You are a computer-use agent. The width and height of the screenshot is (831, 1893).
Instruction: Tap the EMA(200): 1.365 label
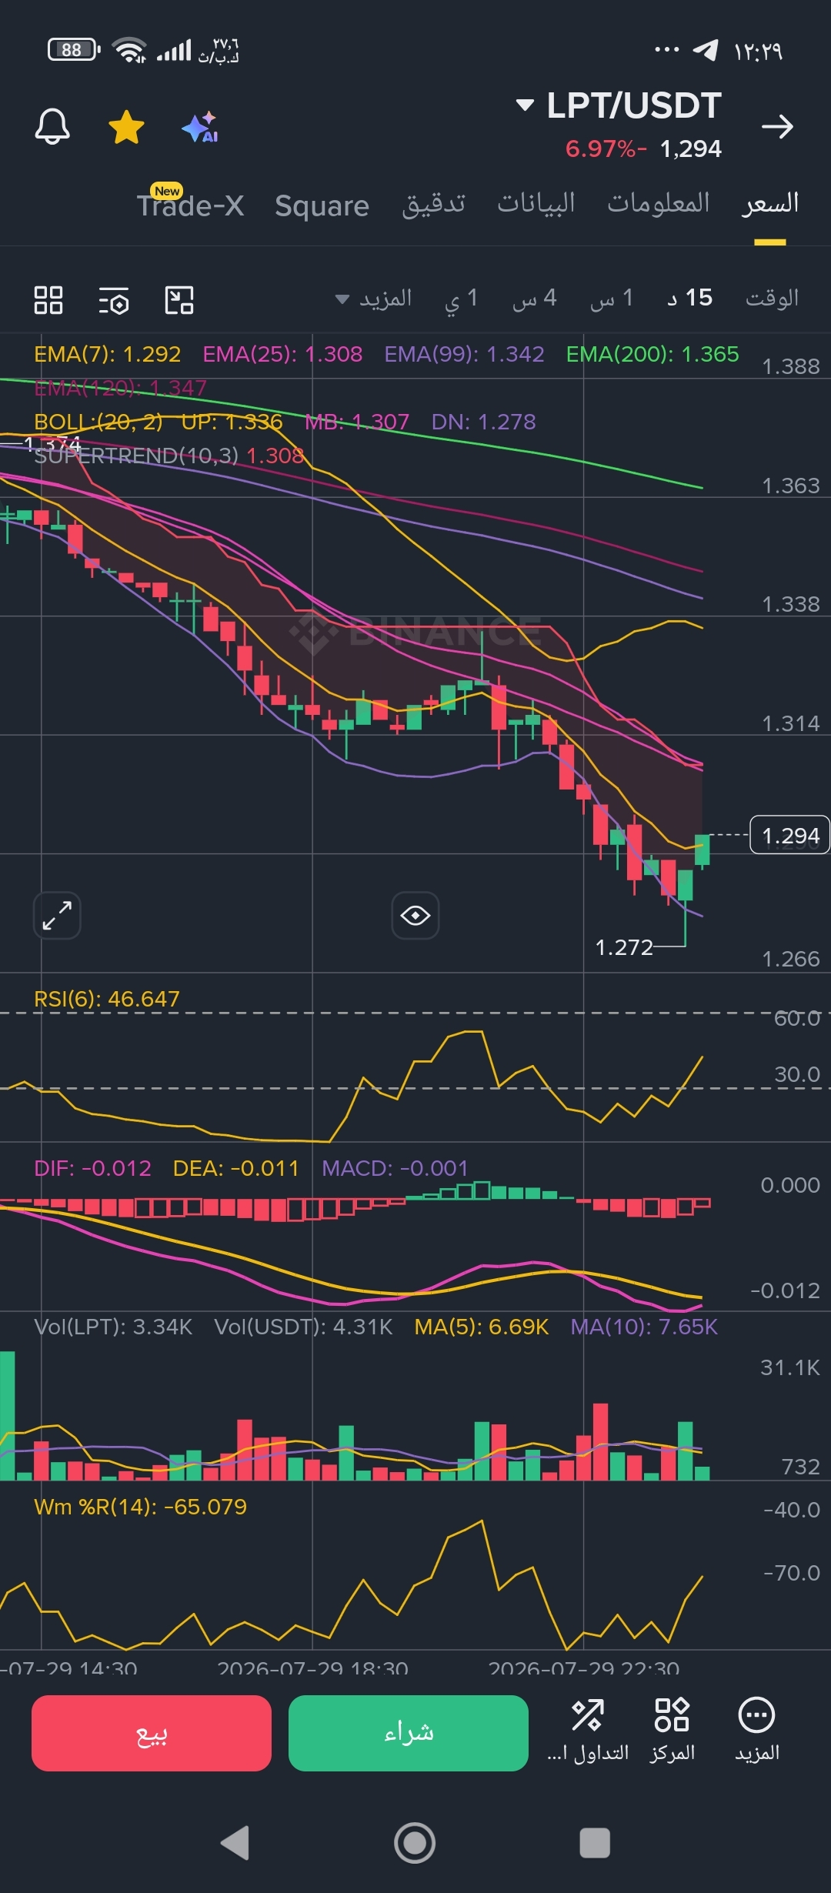(x=652, y=354)
